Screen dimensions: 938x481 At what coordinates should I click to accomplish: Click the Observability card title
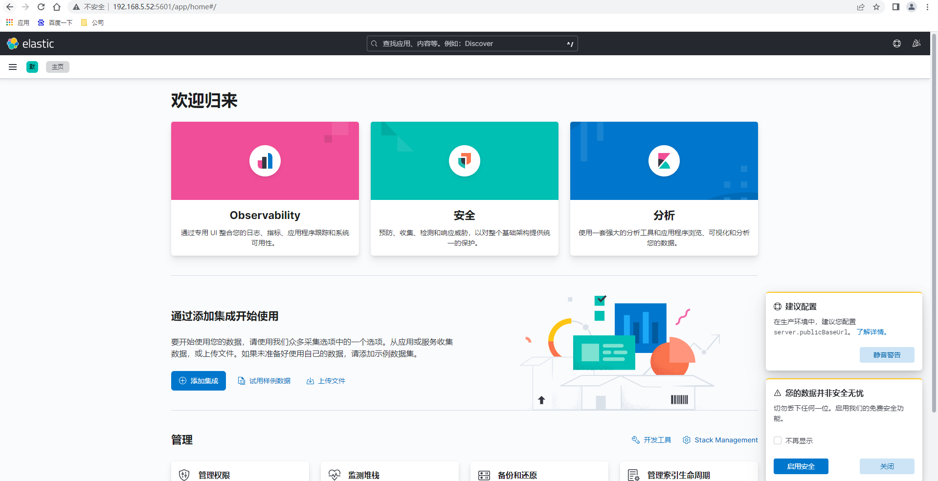(265, 215)
